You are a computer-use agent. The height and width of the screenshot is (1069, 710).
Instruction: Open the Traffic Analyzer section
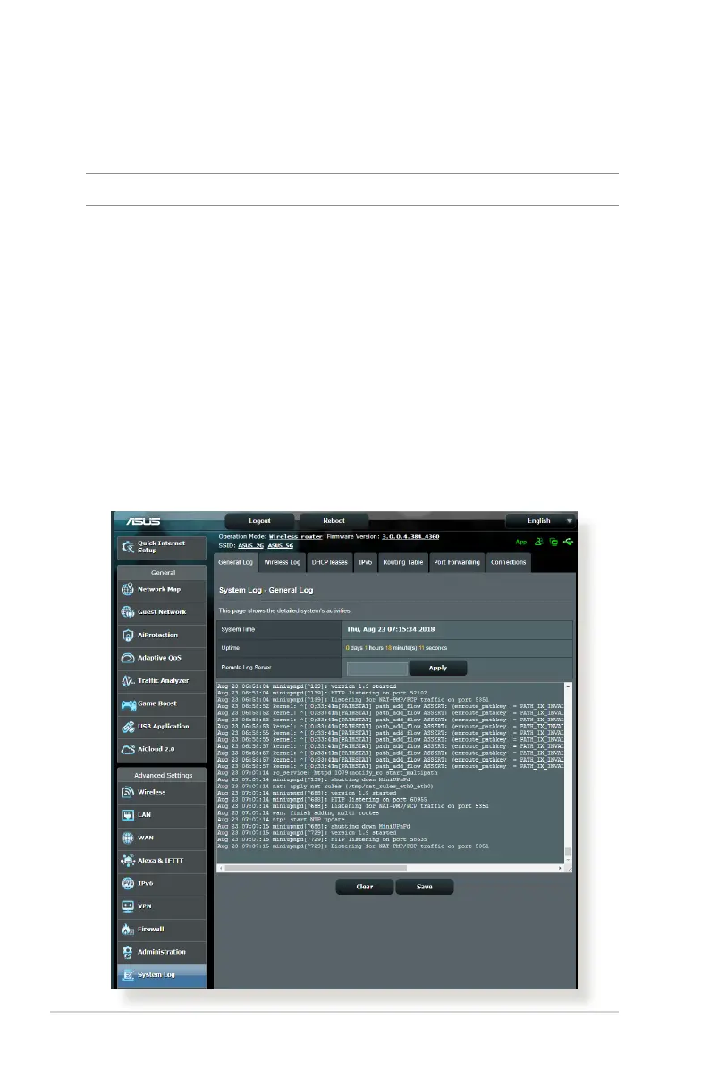click(x=162, y=681)
